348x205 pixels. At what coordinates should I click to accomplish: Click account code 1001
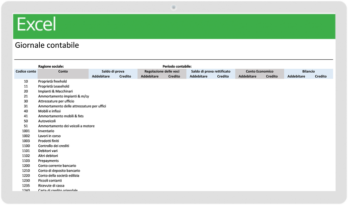click(26, 131)
